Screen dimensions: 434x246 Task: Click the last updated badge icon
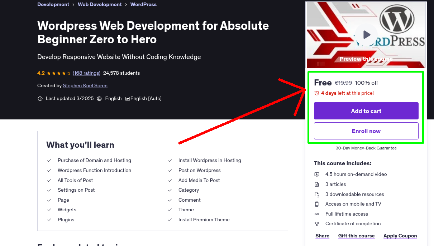(x=40, y=99)
